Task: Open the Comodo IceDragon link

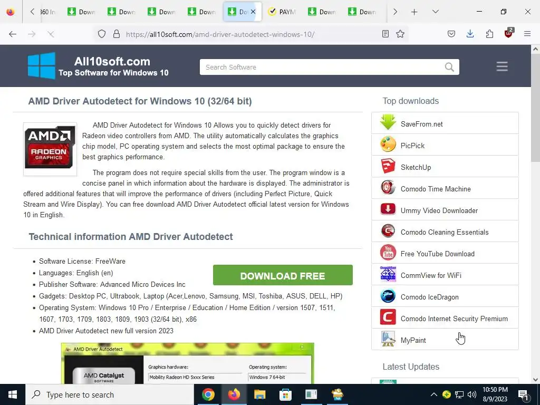Action: [429, 297]
